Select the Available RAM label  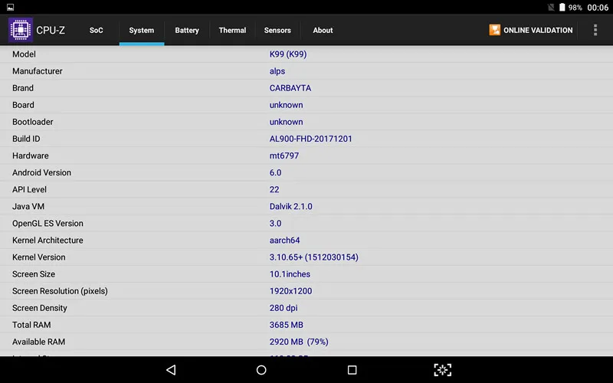click(x=39, y=342)
